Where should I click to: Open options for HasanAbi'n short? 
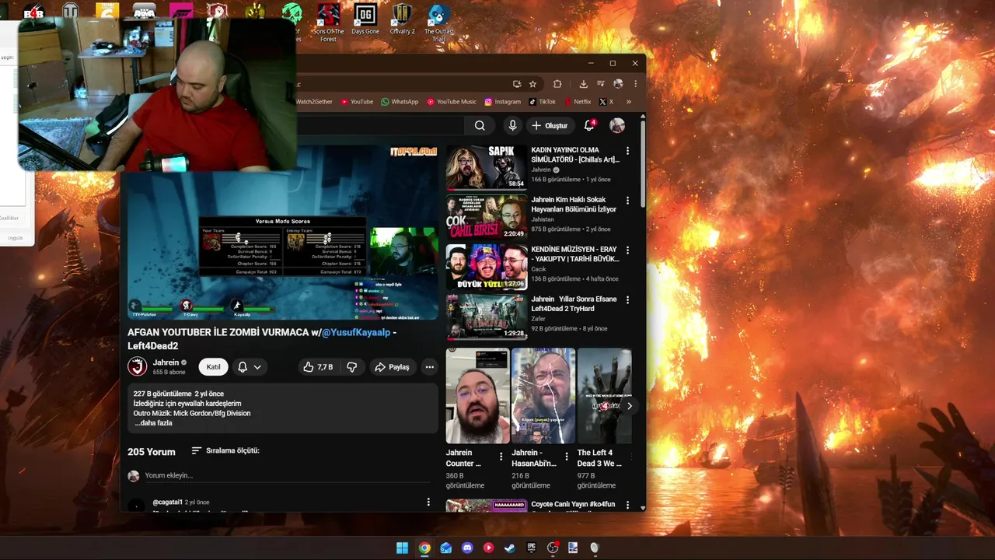tap(566, 457)
